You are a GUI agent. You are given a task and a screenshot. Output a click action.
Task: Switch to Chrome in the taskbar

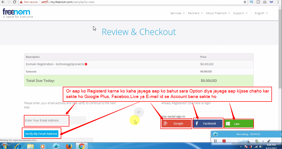click(82, 146)
